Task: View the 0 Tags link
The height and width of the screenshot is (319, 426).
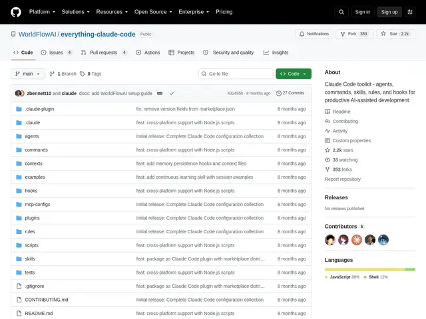Action: point(91,74)
